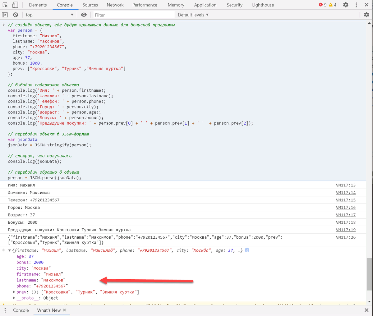This screenshot has height=316, width=373.
Task: Click code line 'person = JSON.parse(jsonData);'
Action: 44,178
